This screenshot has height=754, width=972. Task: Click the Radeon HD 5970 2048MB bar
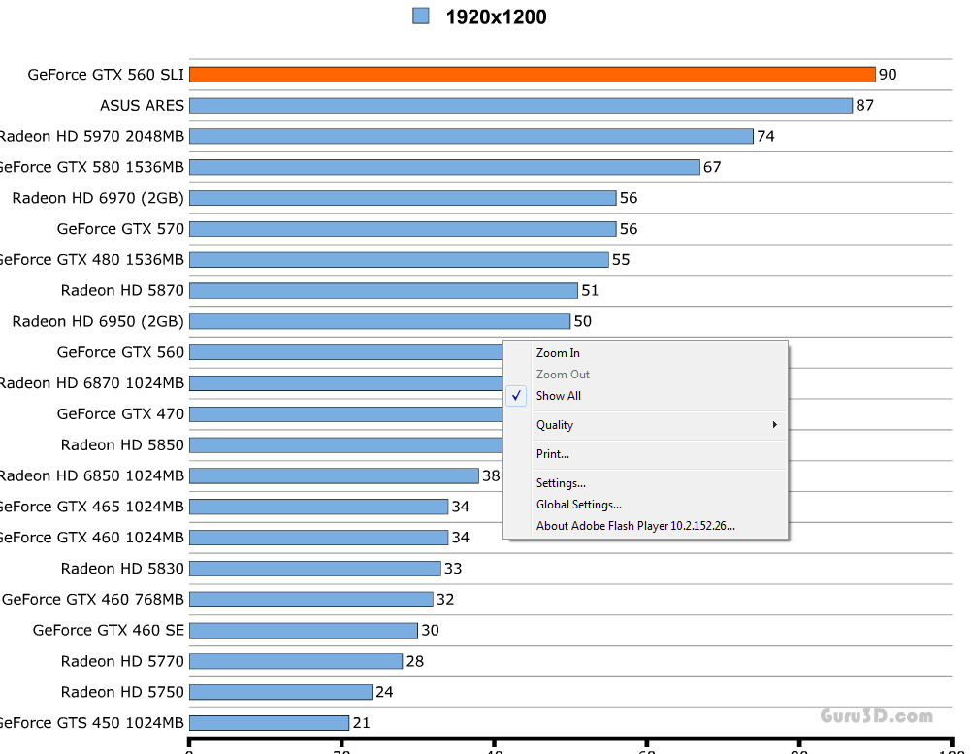471,137
